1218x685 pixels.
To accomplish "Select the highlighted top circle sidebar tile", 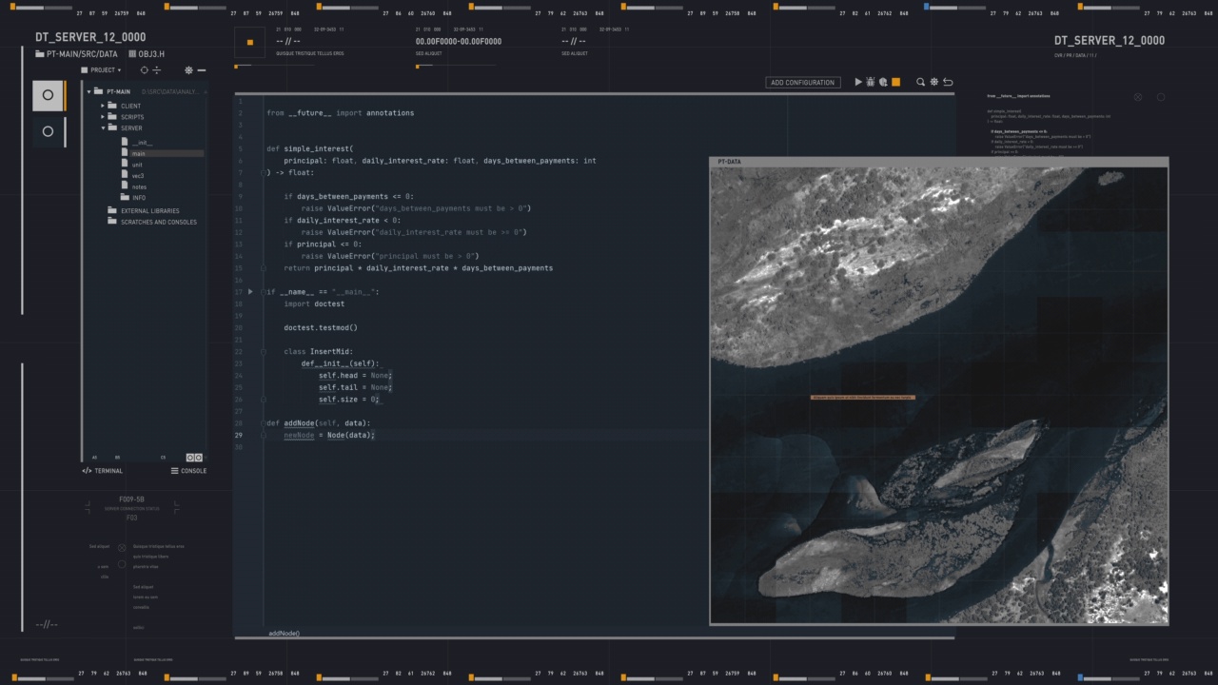I will click(49, 95).
